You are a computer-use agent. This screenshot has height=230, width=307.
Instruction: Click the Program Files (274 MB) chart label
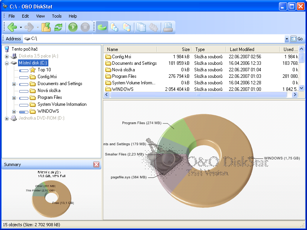point(142,123)
